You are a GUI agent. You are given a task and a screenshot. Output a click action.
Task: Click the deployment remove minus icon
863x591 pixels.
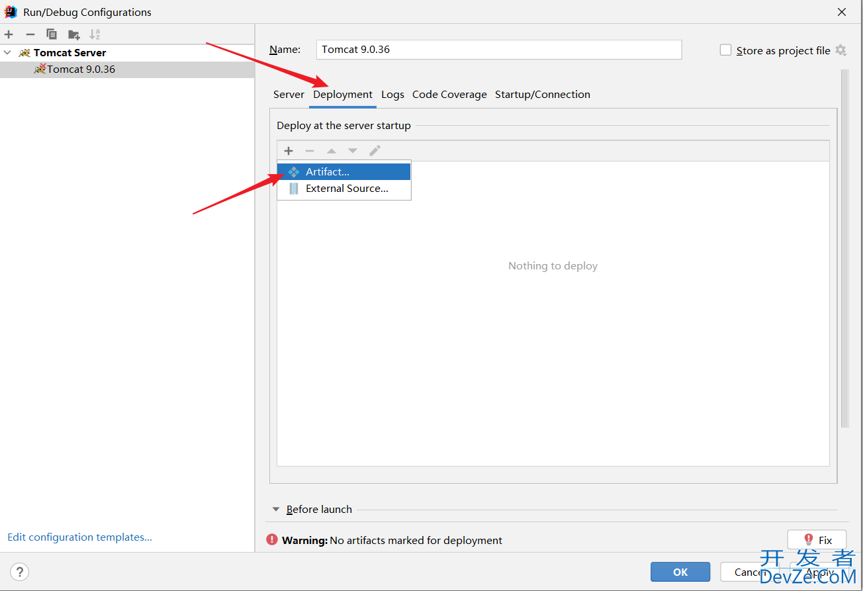tap(310, 151)
